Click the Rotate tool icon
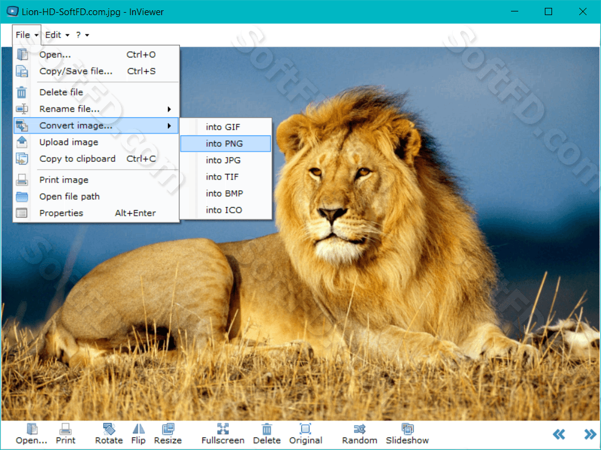This screenshot has height=450, width=601. [x=109, y=428]
